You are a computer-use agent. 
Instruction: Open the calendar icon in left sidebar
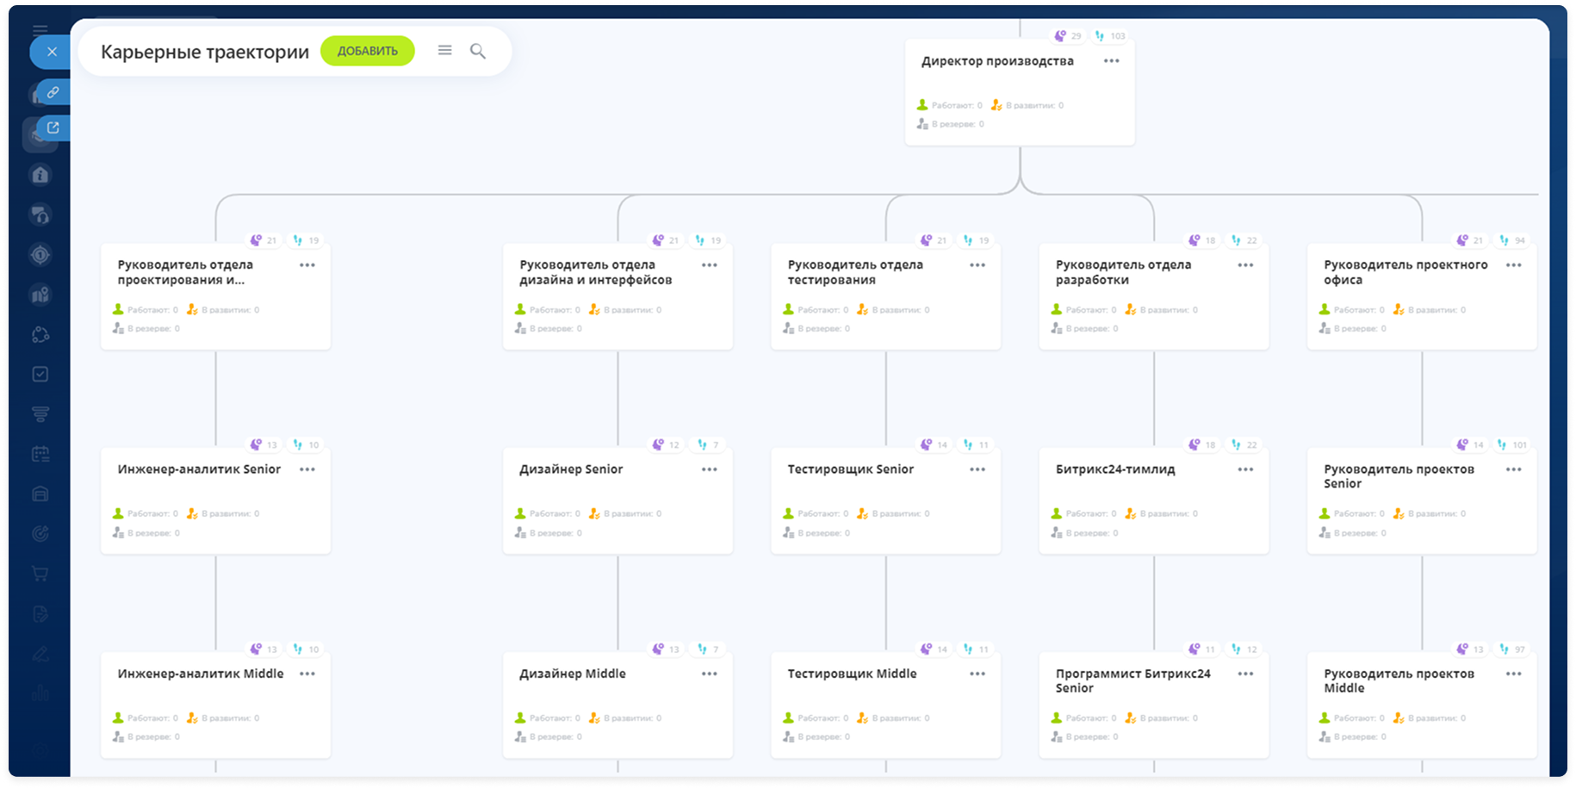(x=40, y=454)
